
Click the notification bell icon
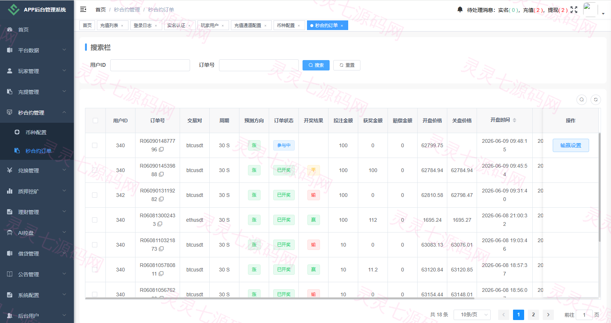(460, 10)
